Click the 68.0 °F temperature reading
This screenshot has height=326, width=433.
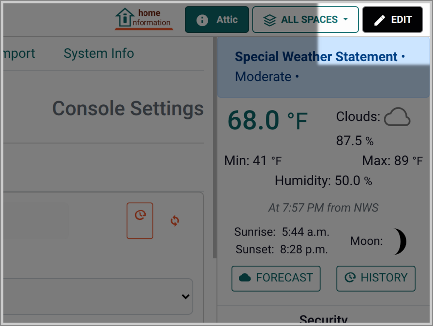click(267, 120)
